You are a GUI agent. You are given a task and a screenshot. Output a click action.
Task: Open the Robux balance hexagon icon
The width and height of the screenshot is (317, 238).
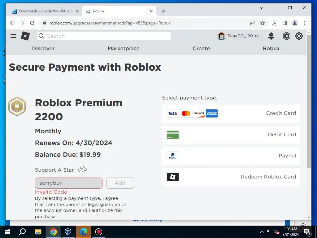pyautogui.click(x=286, y=36)
